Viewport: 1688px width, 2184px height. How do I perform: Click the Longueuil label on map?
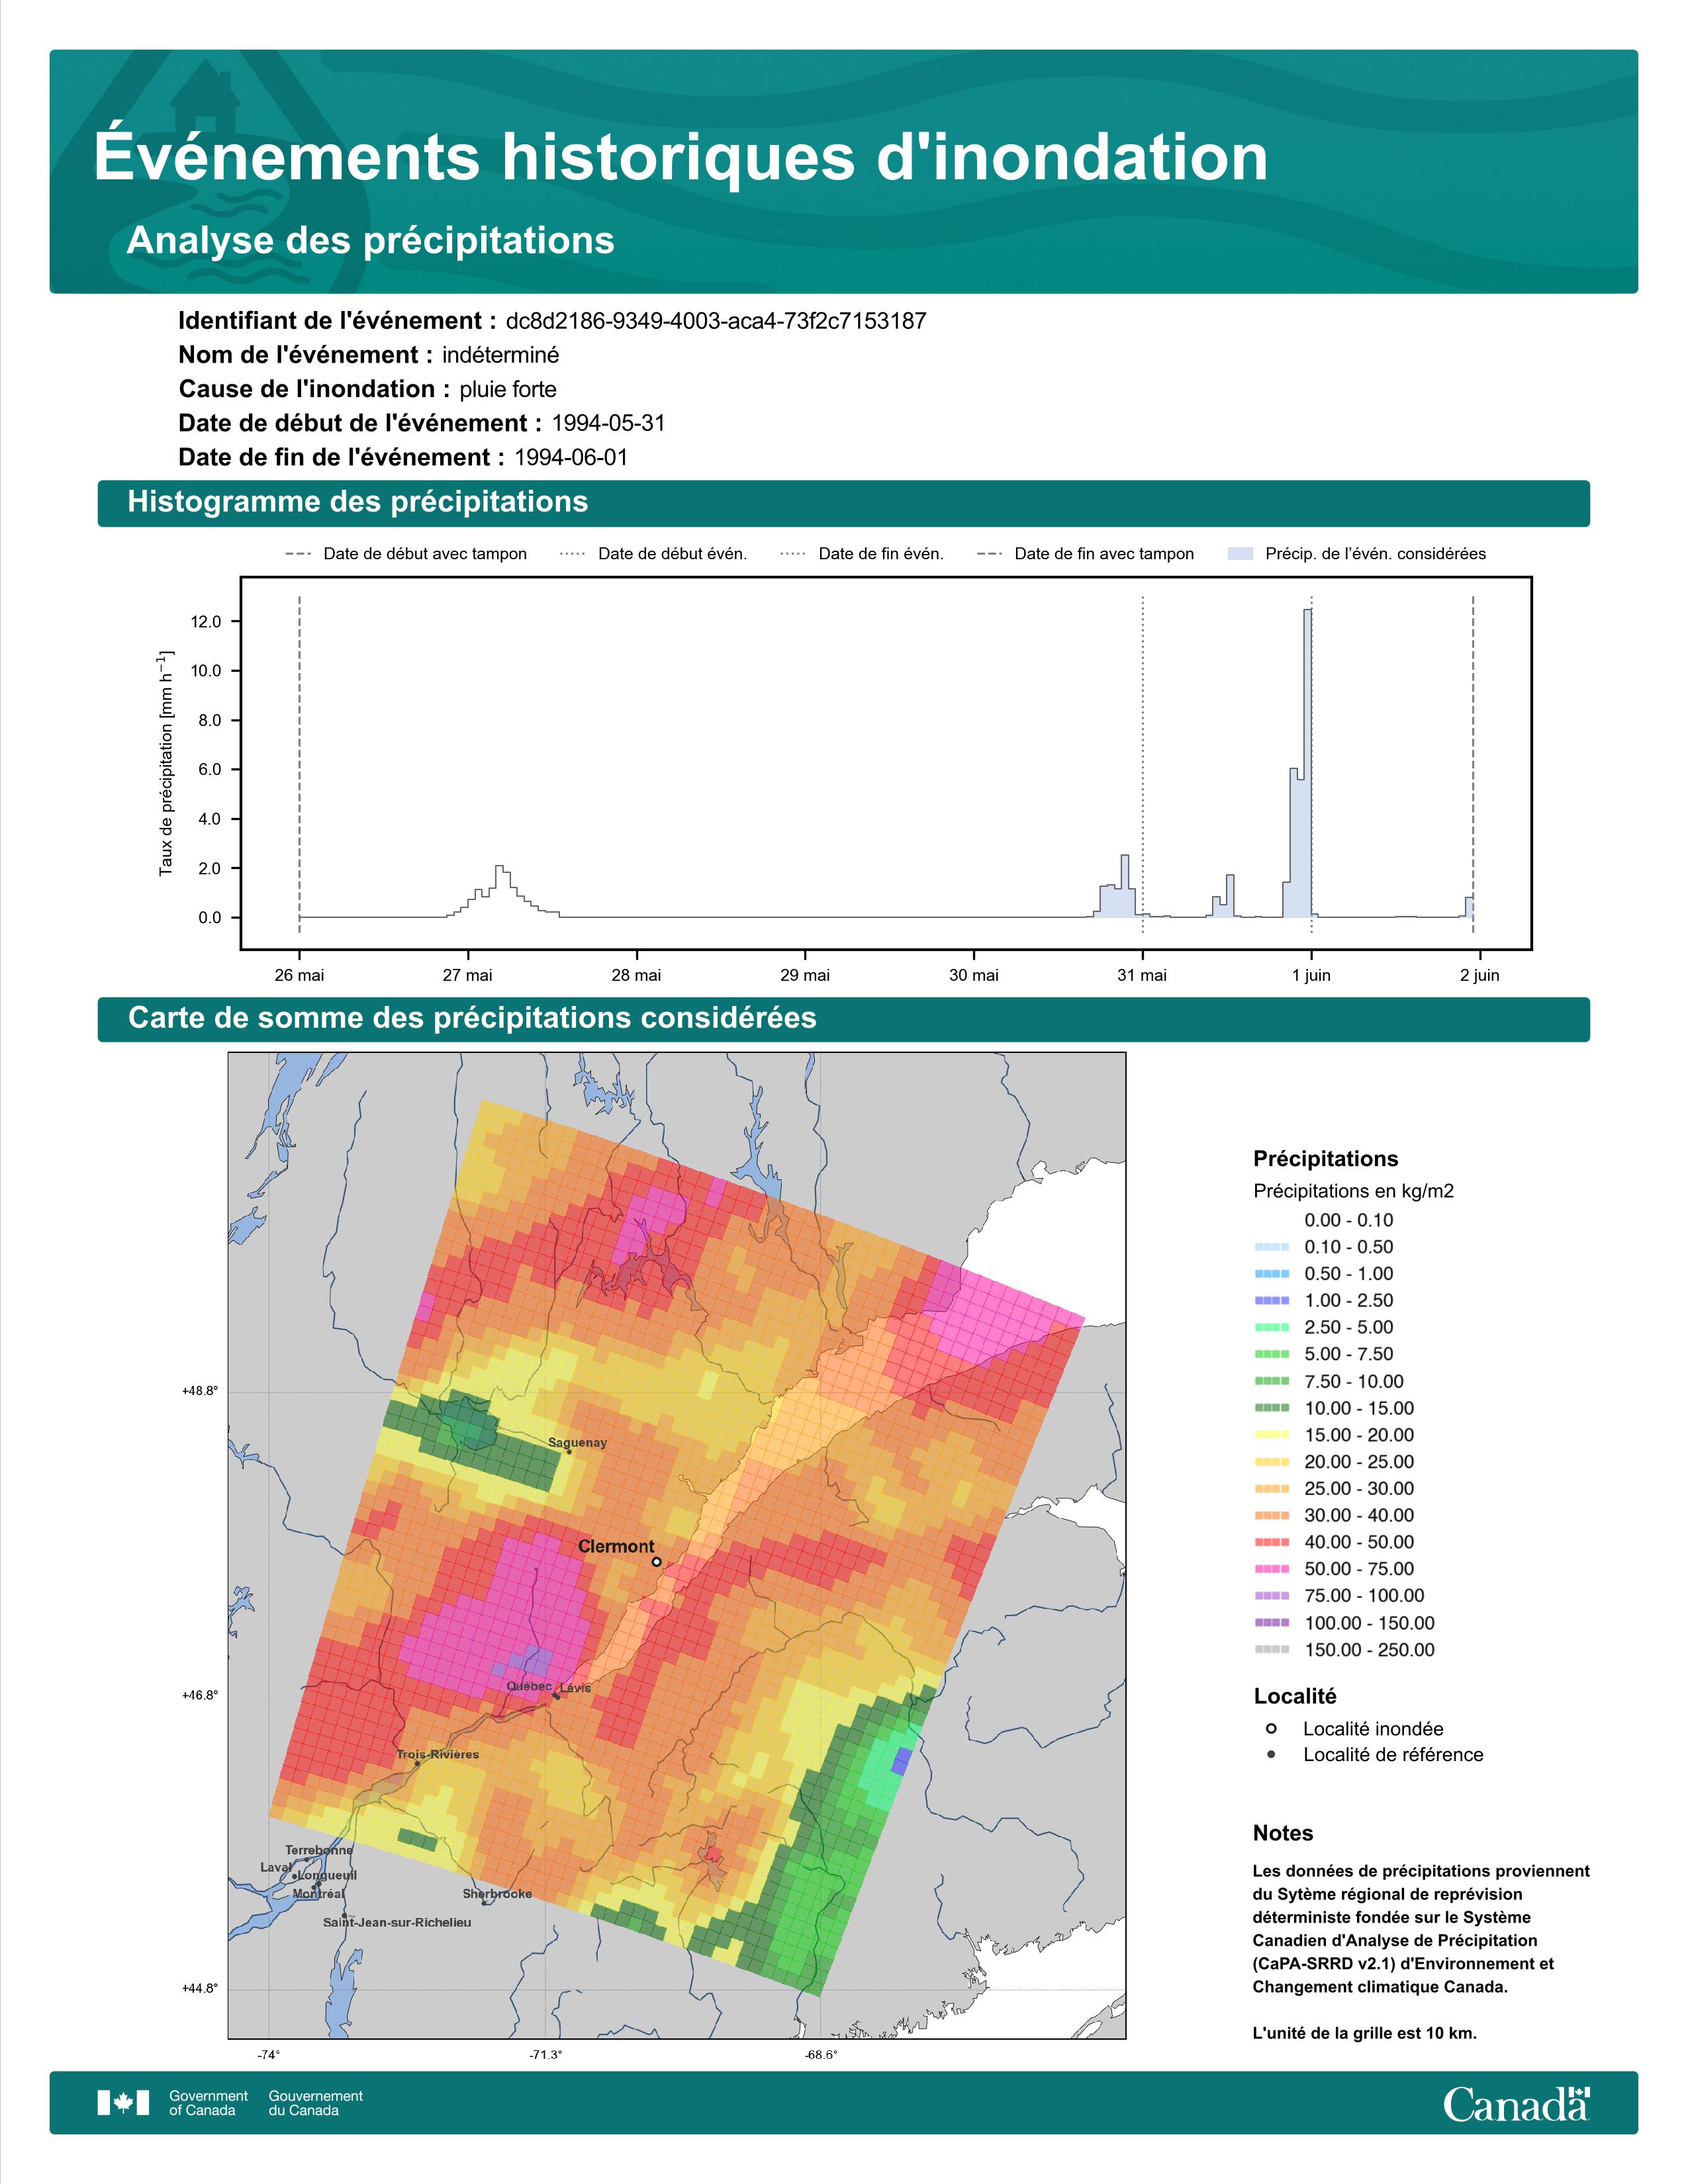point(327,1876)
